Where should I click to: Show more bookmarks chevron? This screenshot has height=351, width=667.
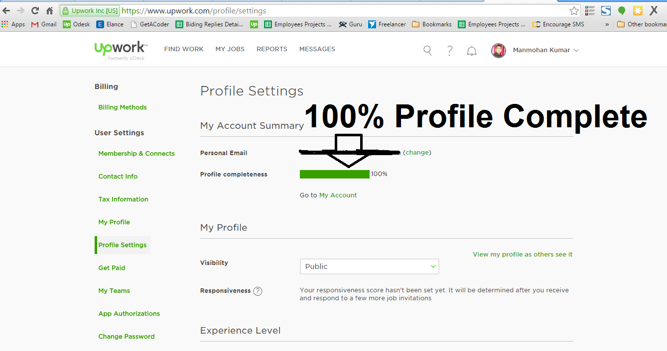[x=607, y=24]
